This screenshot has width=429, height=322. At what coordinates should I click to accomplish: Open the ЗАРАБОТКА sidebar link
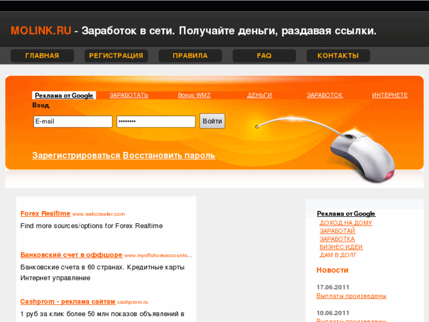[x=337, y=239]
